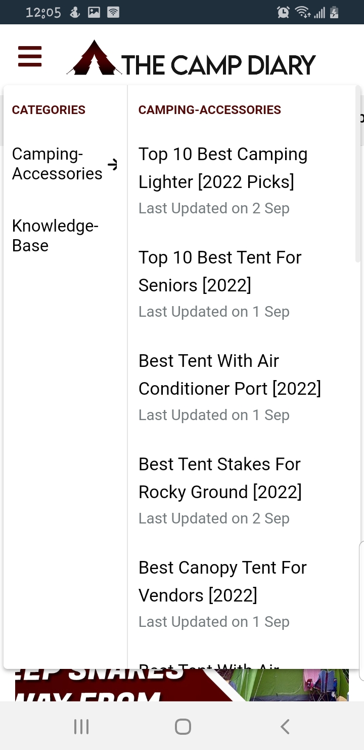Viewport: 364px width, 750px height.
Task: Tap the alarm clock status icon
Action: (x=283, y=13)
